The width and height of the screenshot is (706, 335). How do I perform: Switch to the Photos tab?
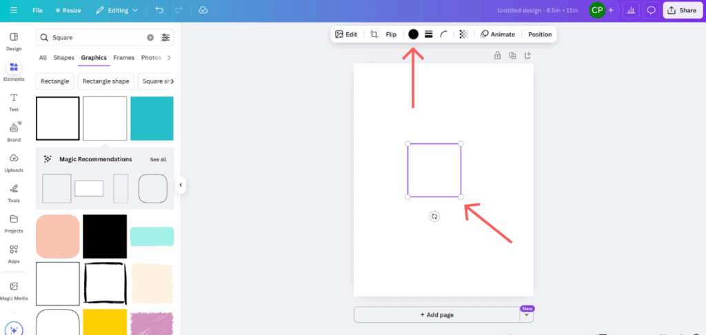[151, 58]
